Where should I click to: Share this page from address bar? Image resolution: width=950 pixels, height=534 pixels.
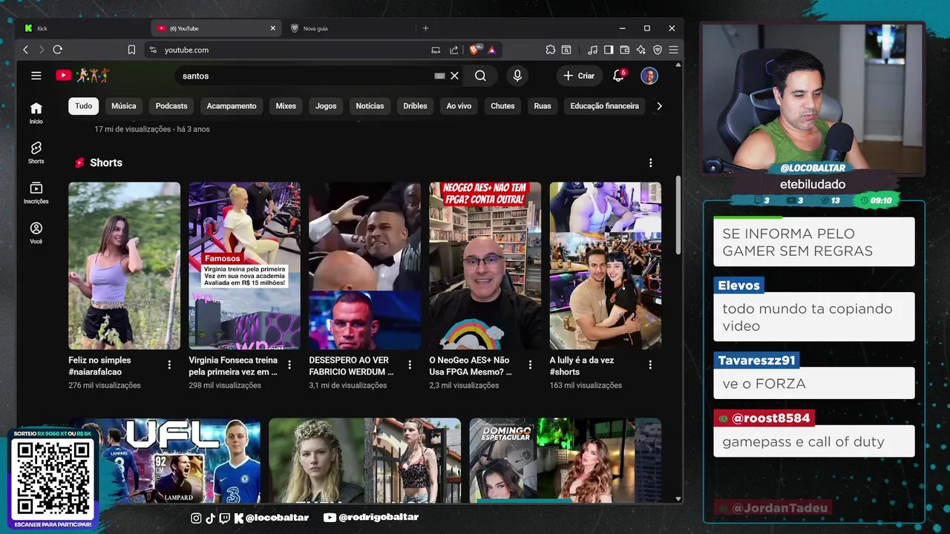click(453, 50)
